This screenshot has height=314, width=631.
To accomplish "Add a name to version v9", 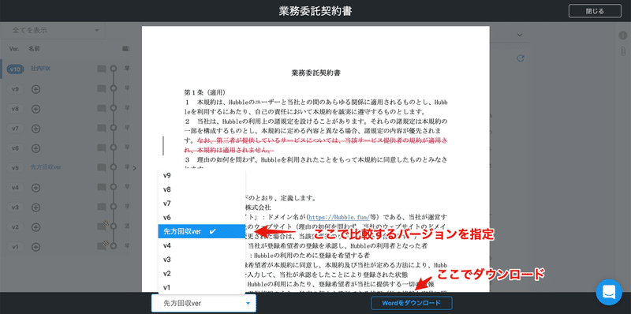I will coord(35,89).
